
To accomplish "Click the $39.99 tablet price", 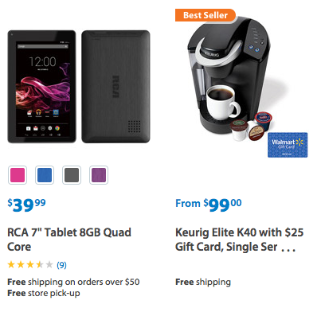I will pos(26,205).
